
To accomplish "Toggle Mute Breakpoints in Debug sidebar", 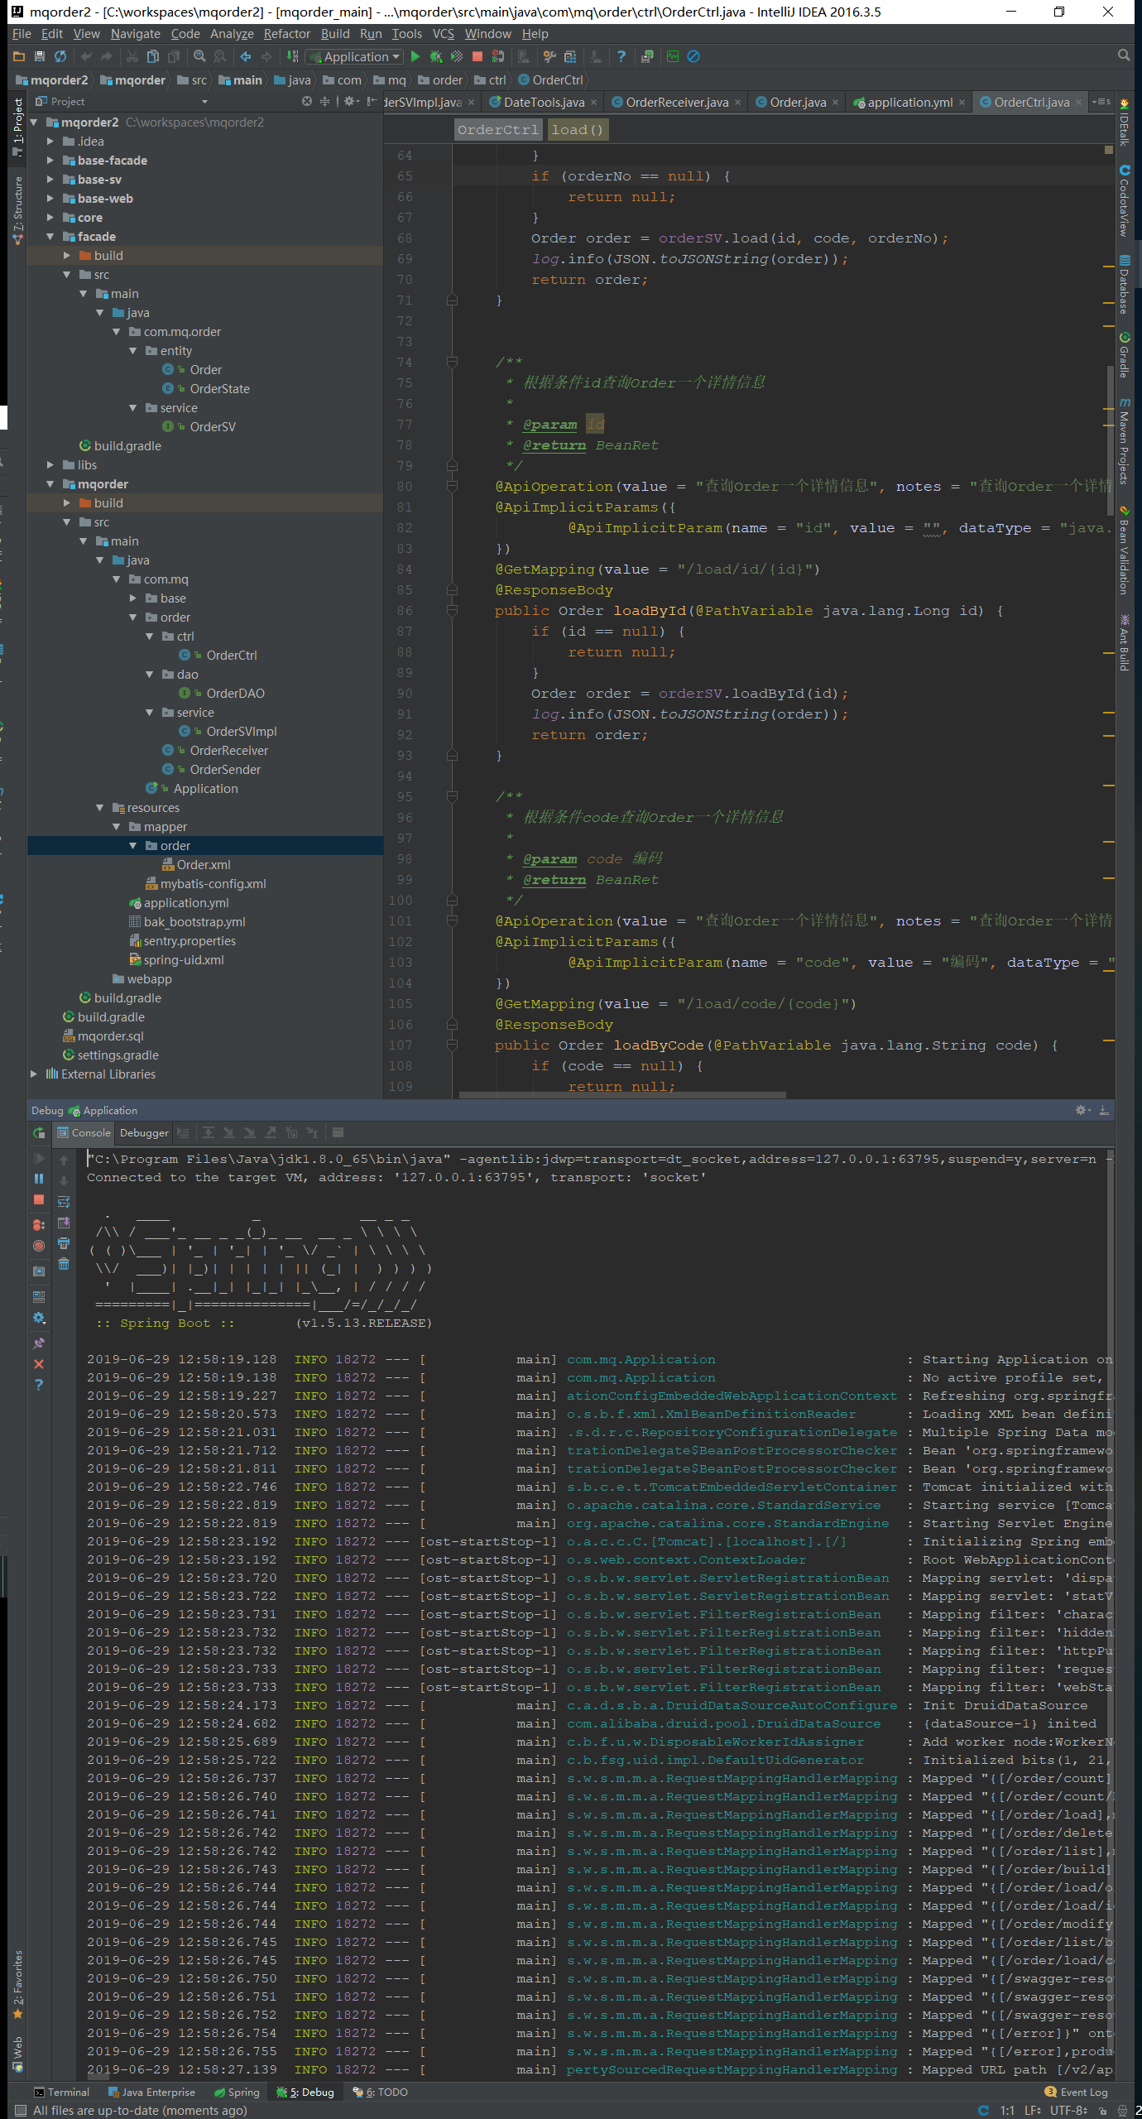I will [x=39, y=1246].
